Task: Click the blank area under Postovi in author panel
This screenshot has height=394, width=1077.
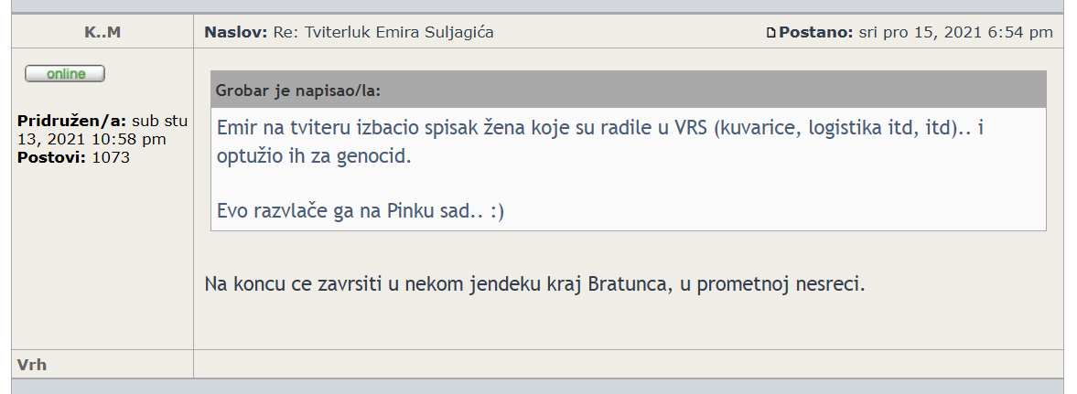Action: pyautogui.click(x=102, y=258)
